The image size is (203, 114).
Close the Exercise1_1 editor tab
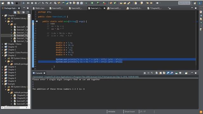tap(104, 8)
